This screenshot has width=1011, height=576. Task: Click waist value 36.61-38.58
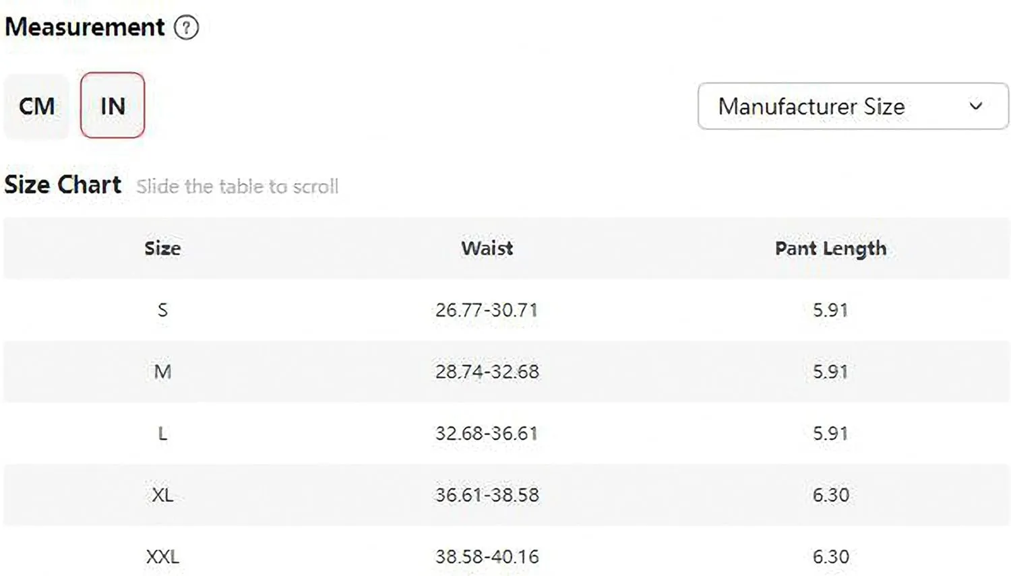(x=487, y=495)
